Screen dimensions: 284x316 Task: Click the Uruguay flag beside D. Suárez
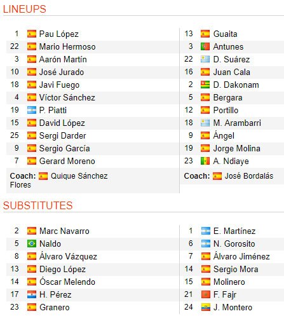click(x=205, y=59)
